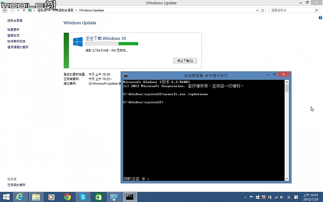Open the Windows Start button

tap(6, 197)
